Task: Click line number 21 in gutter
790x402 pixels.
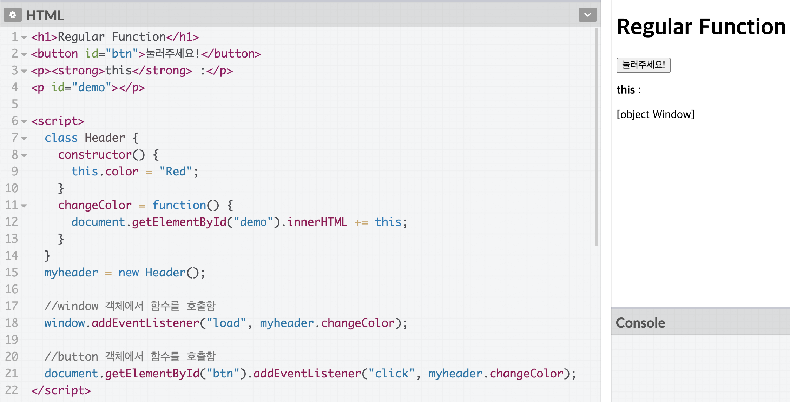Action: pos(12,373)
